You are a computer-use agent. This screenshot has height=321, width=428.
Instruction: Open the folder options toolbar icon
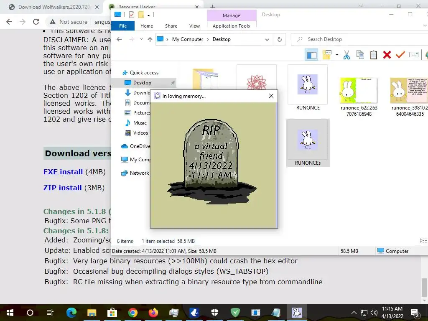(x=327, y=55)
